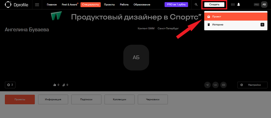Switch to the Коллекции tab
Image resolution: width=271 pixels, height=118 pixels.
coord(119,99)
